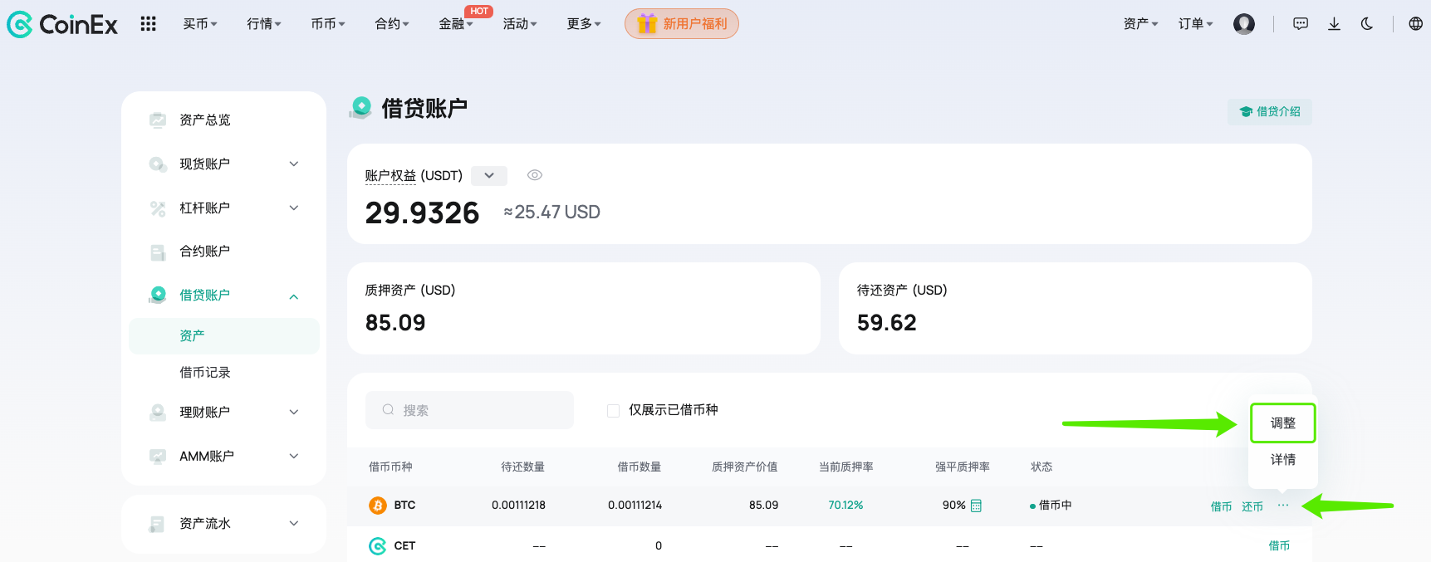Select 资产 sidebar sub-item
Image resolution: width=1431 pixels, height=562 pixels.
[x=224, y=336]
